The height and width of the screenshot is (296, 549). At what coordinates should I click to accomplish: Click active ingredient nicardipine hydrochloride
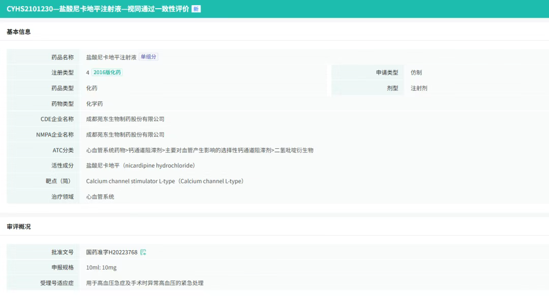click(140, 166)
